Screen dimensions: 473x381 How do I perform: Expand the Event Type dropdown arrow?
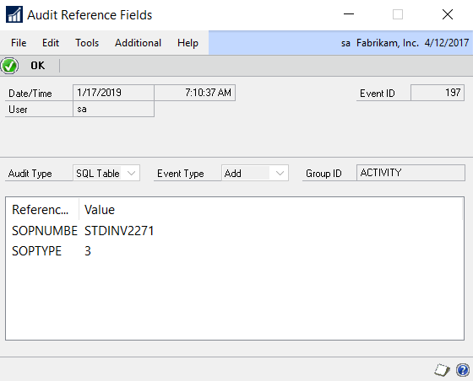click(280, 173)
